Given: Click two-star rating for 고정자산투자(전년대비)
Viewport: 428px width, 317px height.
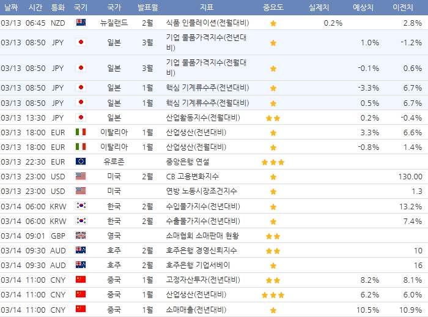Looking at the screenshot, I should tap(273, 280).
